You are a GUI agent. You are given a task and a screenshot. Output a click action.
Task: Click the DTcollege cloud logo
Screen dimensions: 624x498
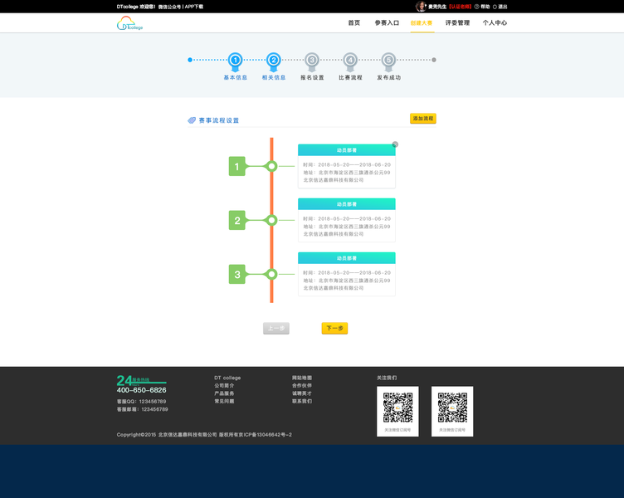[129, 23]
